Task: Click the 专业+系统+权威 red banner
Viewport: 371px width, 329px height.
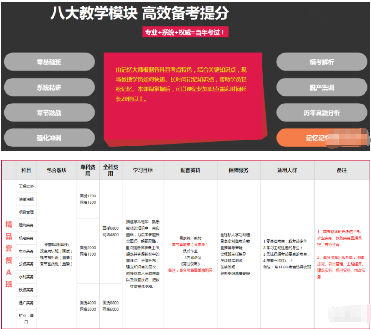Action: point(185,32)
